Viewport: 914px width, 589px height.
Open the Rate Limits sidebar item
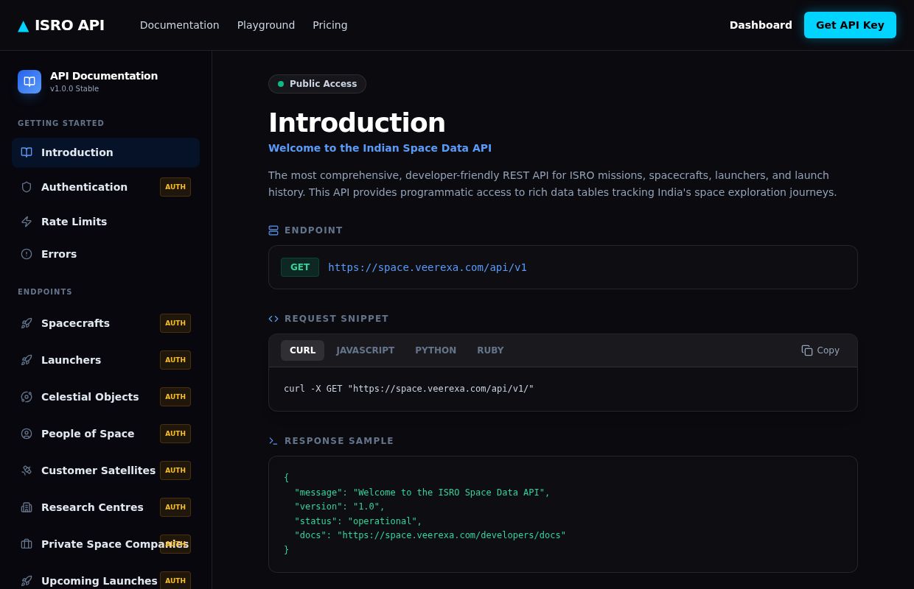[105, 222]
